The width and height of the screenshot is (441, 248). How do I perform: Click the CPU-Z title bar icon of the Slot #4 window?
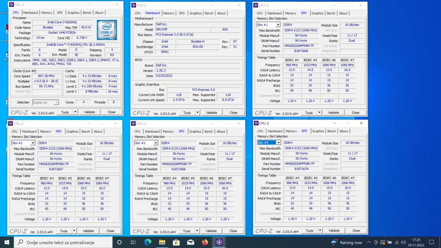pyautogui.click(x=256, y=123)
